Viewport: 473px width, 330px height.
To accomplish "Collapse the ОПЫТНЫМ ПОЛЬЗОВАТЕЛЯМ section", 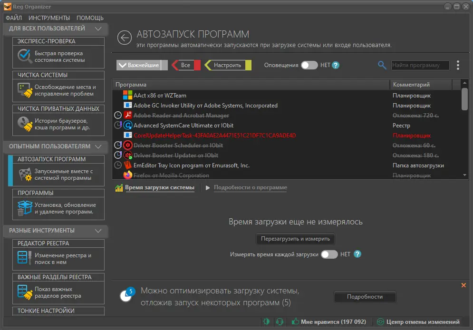I will click(x=98, y=146).
